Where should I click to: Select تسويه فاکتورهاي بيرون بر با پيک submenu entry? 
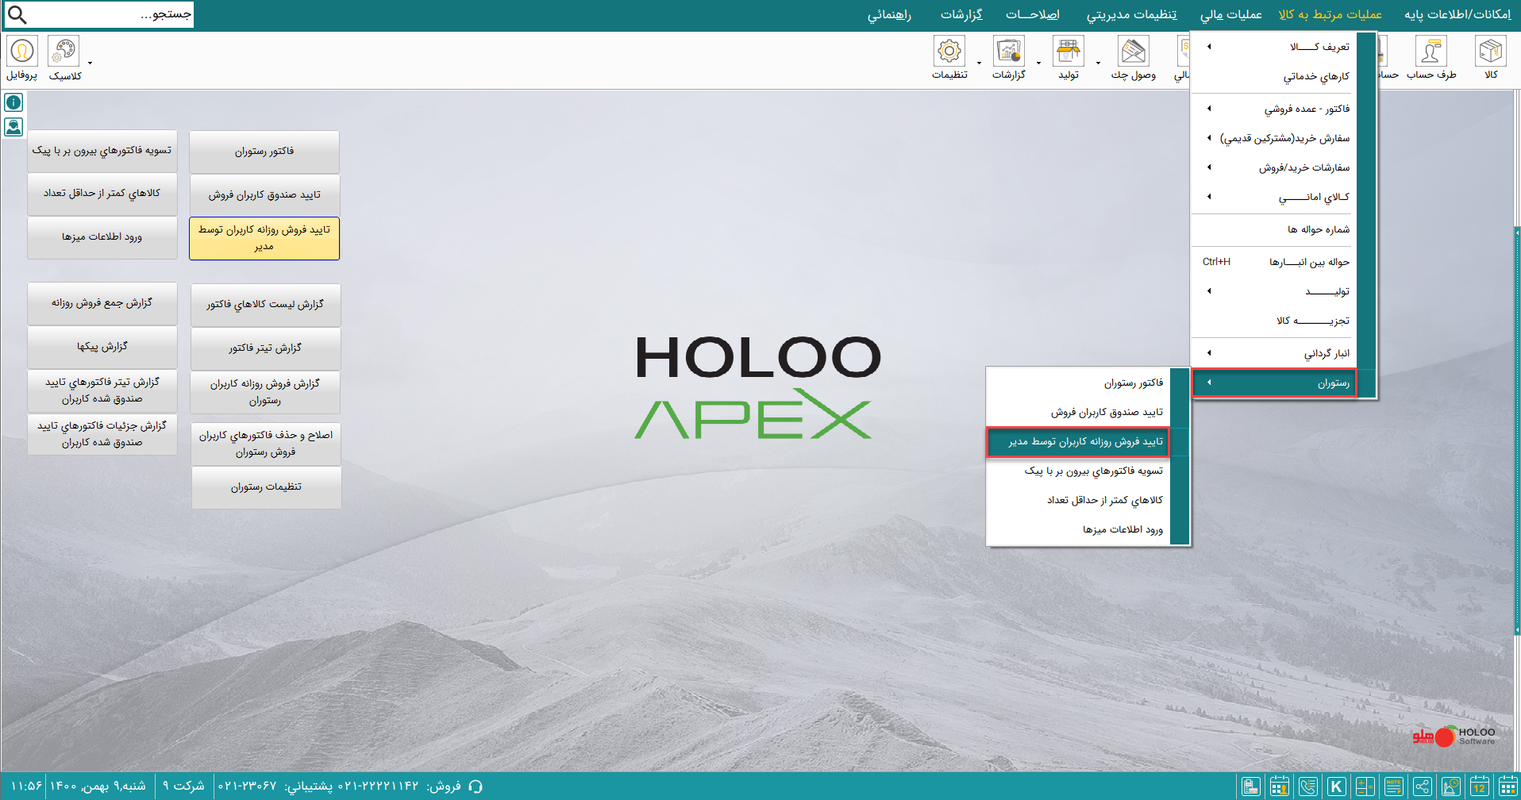tap(1078, 471)
